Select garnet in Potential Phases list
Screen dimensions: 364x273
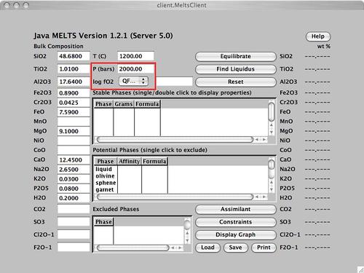[x=106, y=189]
